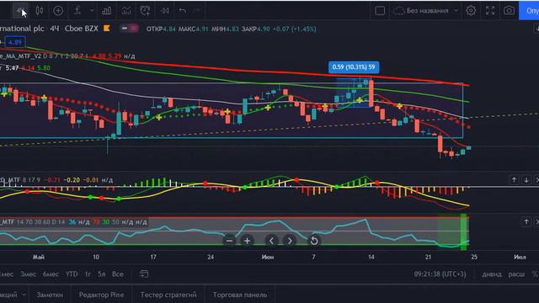The width and height of the screenshot is (539, 303).
Task: Select the Все time range
Action: [x=118, y=274]
